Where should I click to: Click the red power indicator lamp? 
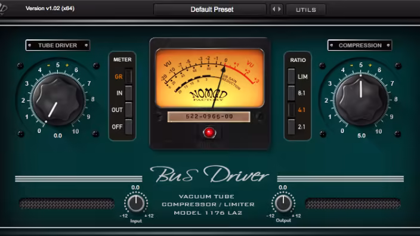[x=209, y=132]
